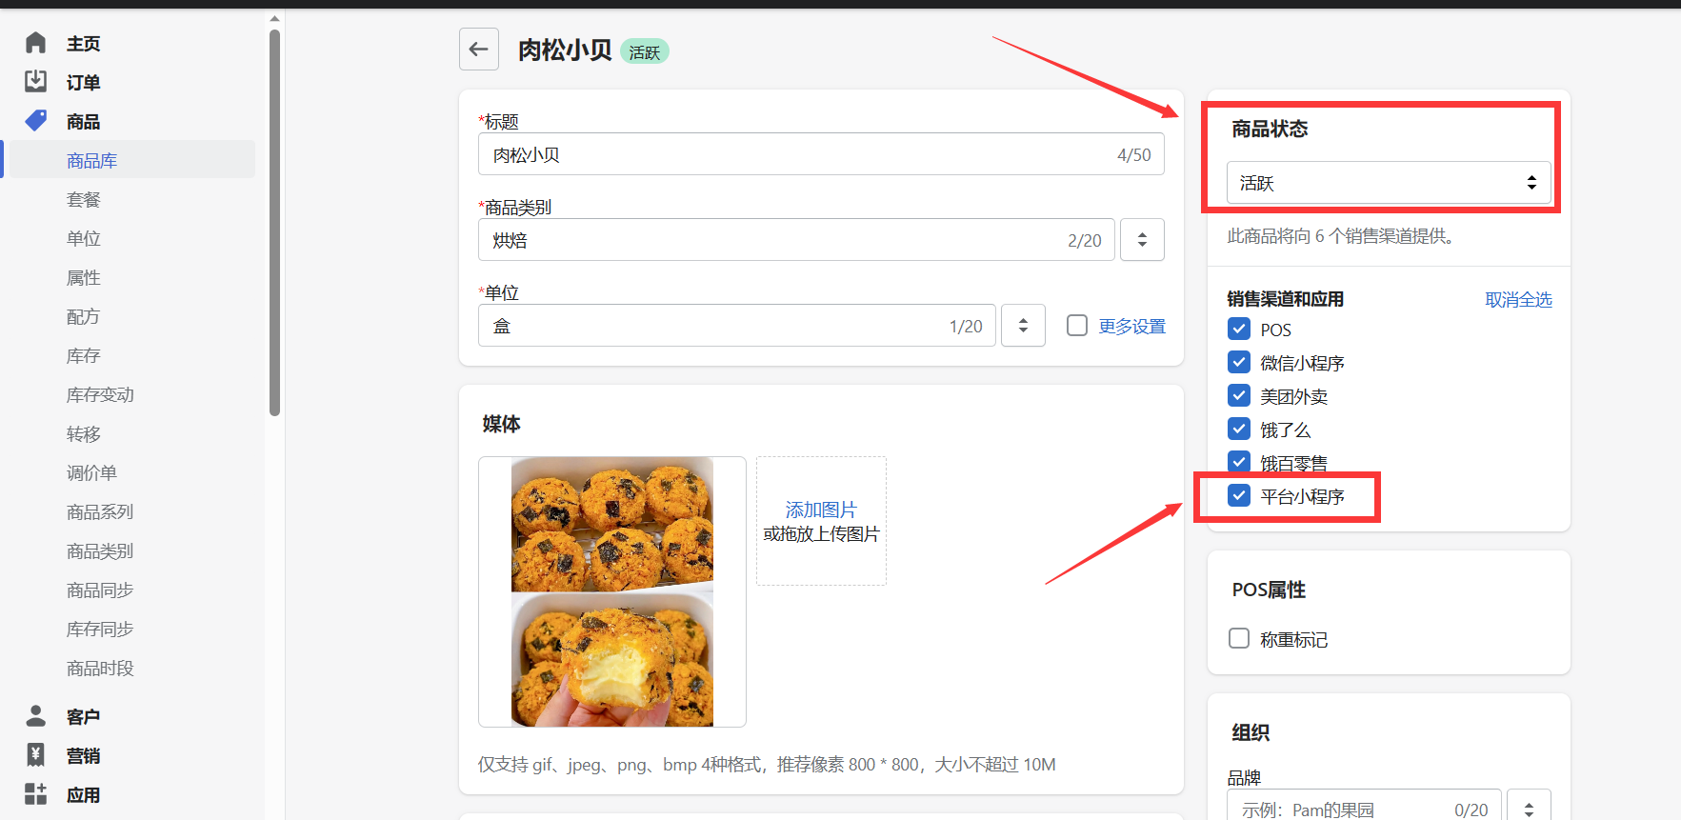The height and width of the screenshot is (820, 1681).
Task: Toggle the 更多设置 checkbox
Action: (1077, 326)
